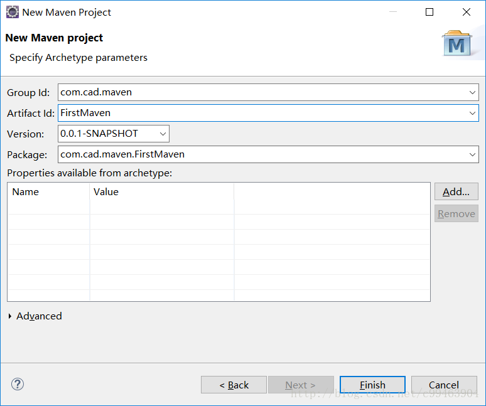Viewport: 486px width, 406px height.
Task: Maximize the New Maven Project window
Action: (x=429, y=12)
